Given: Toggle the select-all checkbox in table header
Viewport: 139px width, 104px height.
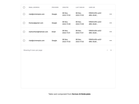Looking at the screenshot, I should [x=24, y=7].
